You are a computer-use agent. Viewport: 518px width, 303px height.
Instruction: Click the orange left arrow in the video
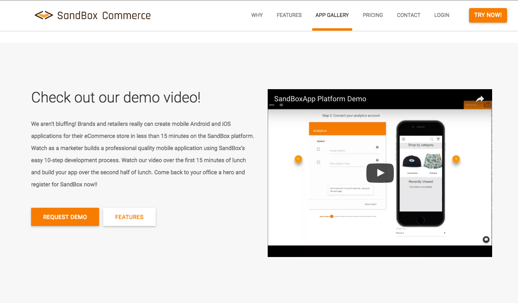298,159
